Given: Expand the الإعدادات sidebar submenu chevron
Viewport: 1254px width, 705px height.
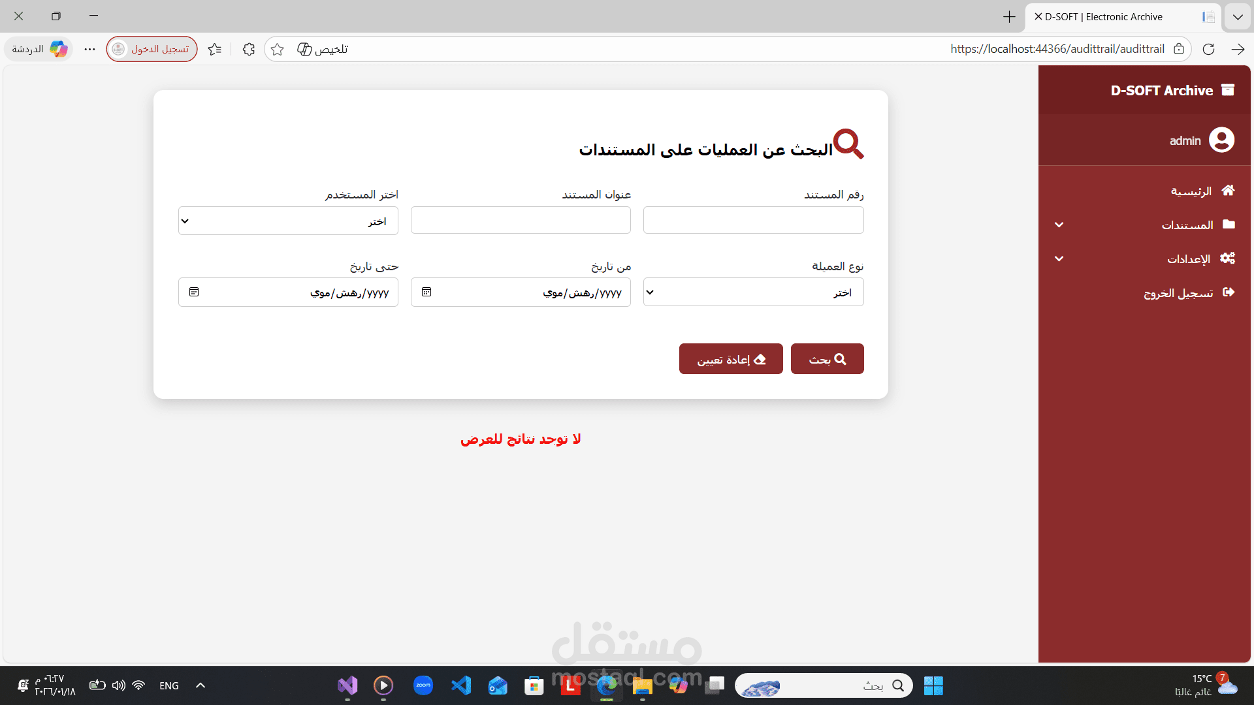Looking at the screenshot, I should coord(1059,258).
